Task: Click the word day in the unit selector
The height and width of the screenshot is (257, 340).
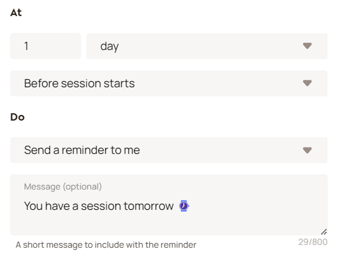Action: click(109, 46)
